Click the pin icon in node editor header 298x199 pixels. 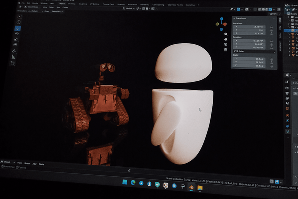(x=129, y=170)
